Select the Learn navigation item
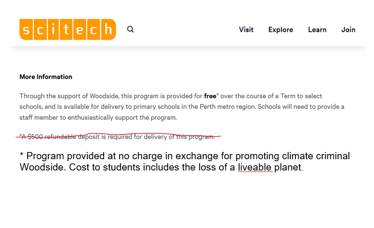This screenshot has height=228, width=374. (x=317, y=30)
